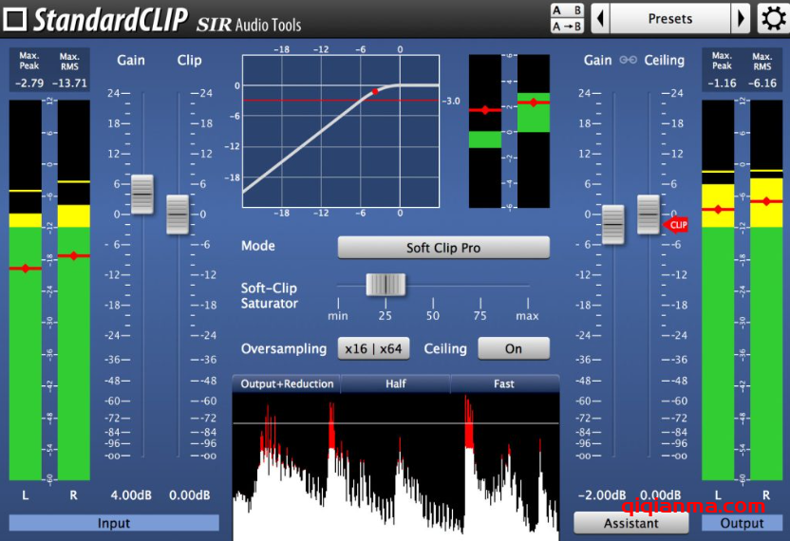Toggle the Ceiling On button
Viewport: 790px width, 541px height.
(x=514, y=348)
